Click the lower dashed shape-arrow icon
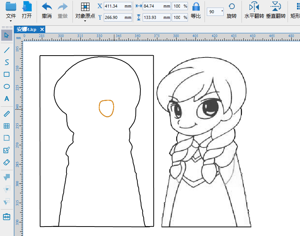This screenshot has height=236, width=300. click(x=7, y=201)
